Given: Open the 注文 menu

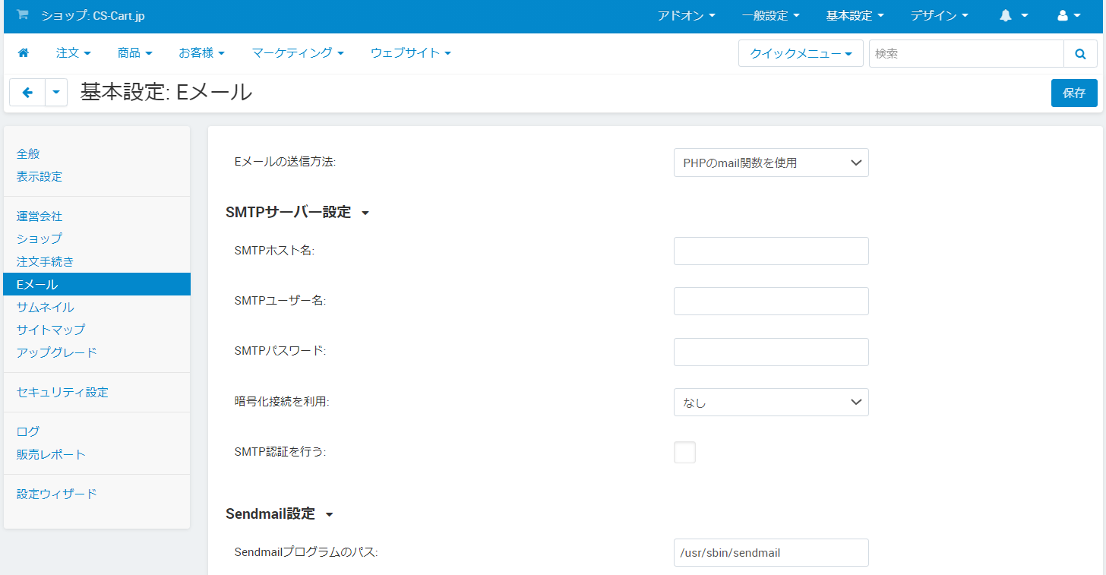Looking at the screenshot, I should point(73,52).
